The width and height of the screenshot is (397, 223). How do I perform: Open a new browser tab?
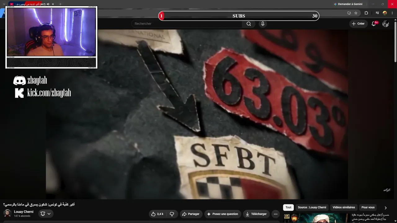point(60,4)
